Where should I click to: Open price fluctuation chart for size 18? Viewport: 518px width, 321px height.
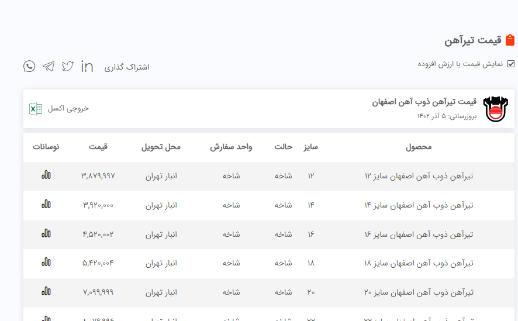pos(46,263)
